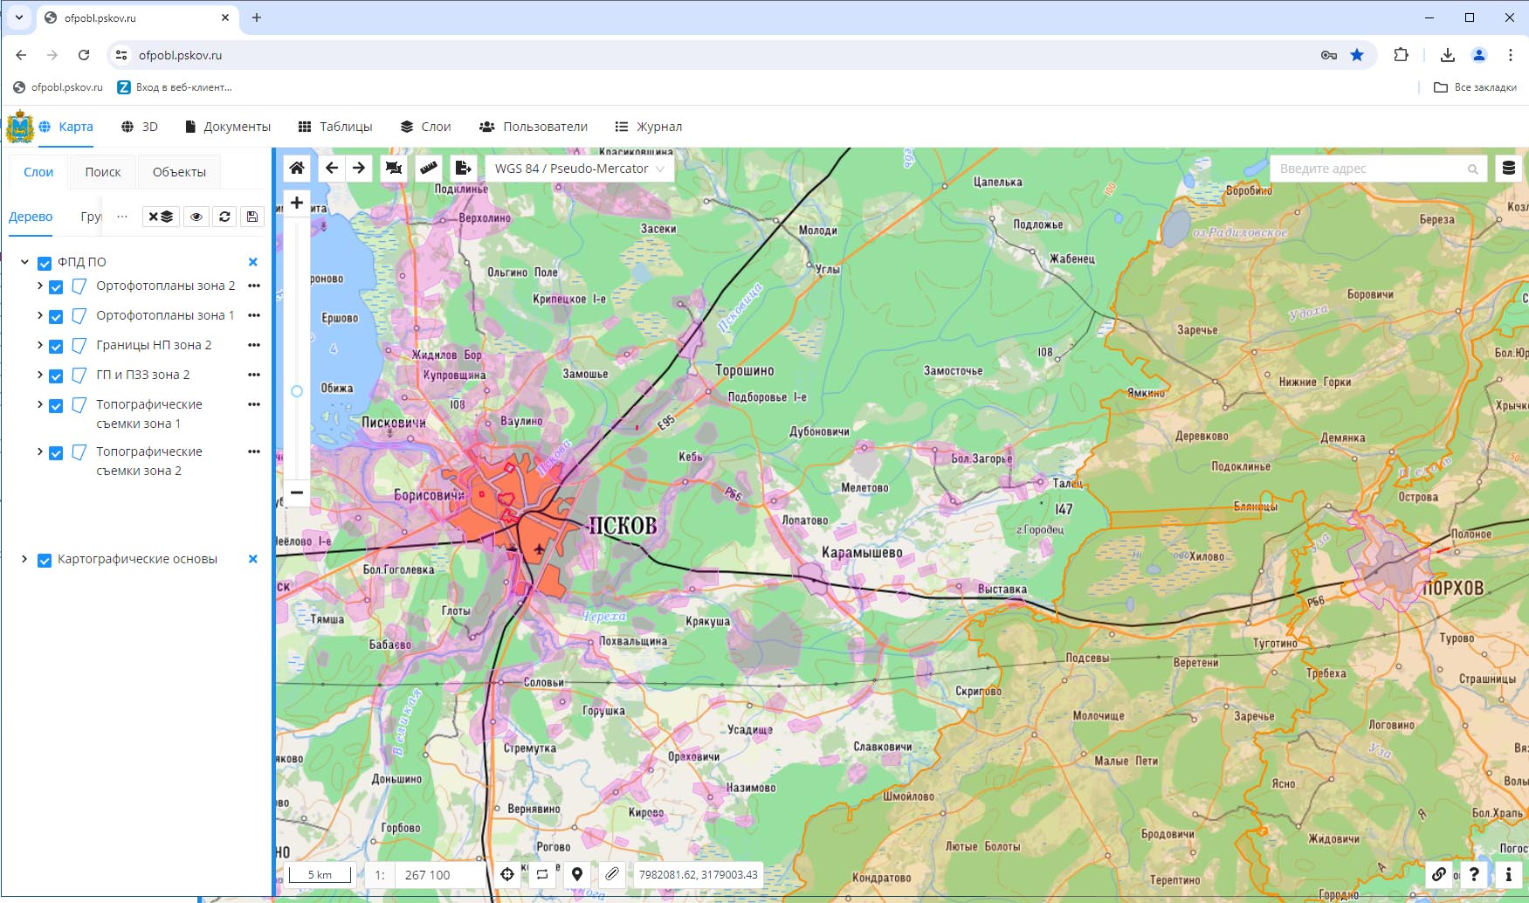Viewport: 1529px width, 903px height.
Task: Expand Картографические основы group
Action: click(x=24, y=559)
